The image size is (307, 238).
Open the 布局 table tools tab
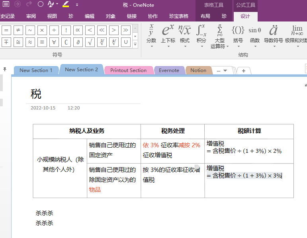pyautogui.click(x=205, y=16)
